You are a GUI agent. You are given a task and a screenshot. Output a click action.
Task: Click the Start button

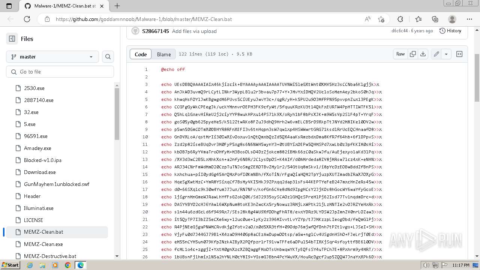click(x=10, y=265)
